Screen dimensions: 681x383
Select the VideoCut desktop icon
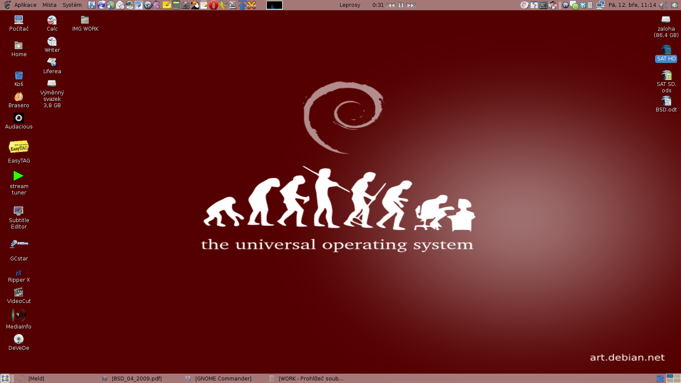pyautogui.click(x=19, y=296)
